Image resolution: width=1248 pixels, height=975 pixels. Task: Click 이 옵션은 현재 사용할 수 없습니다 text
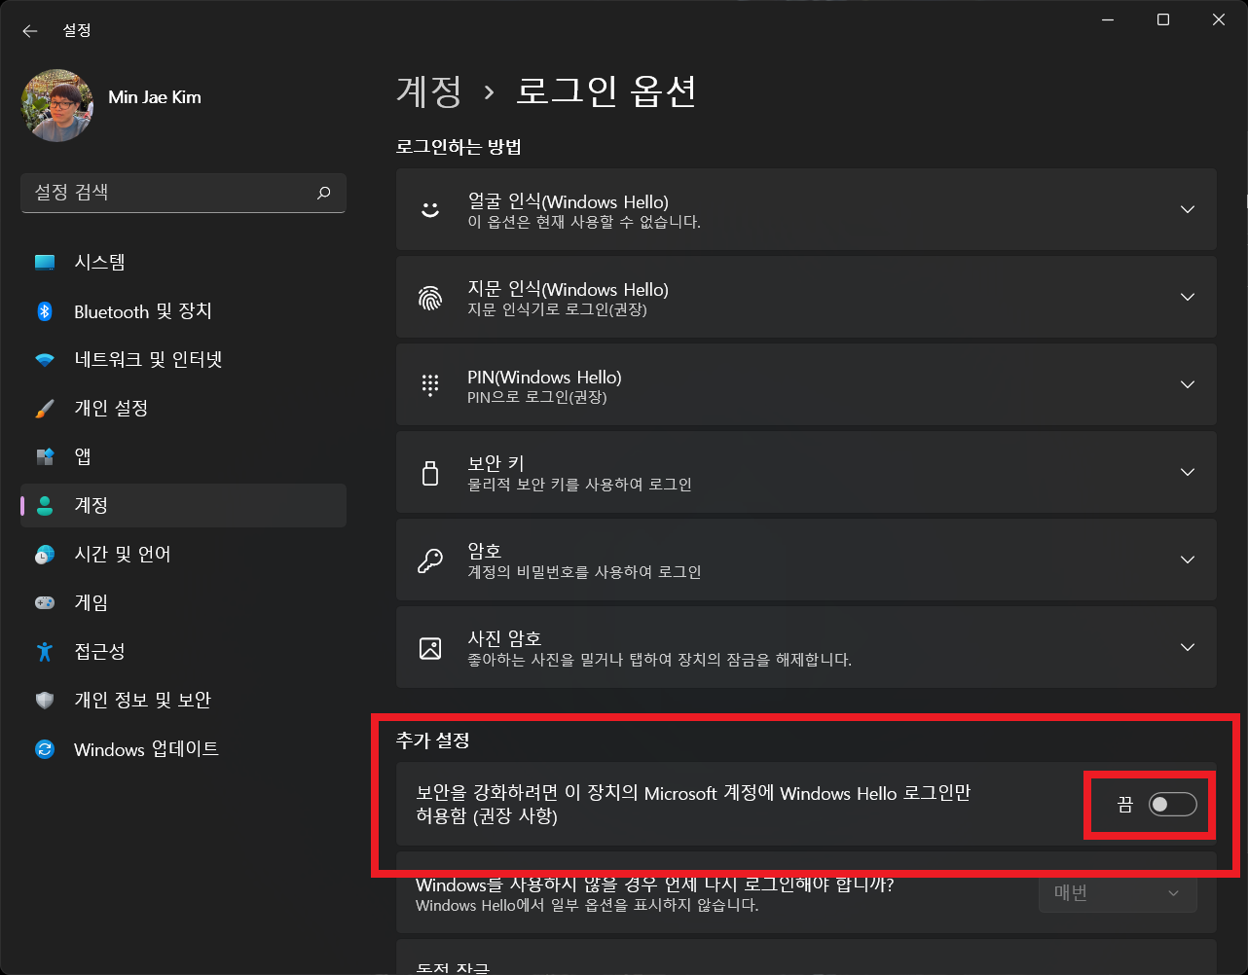tap(584, 222)
